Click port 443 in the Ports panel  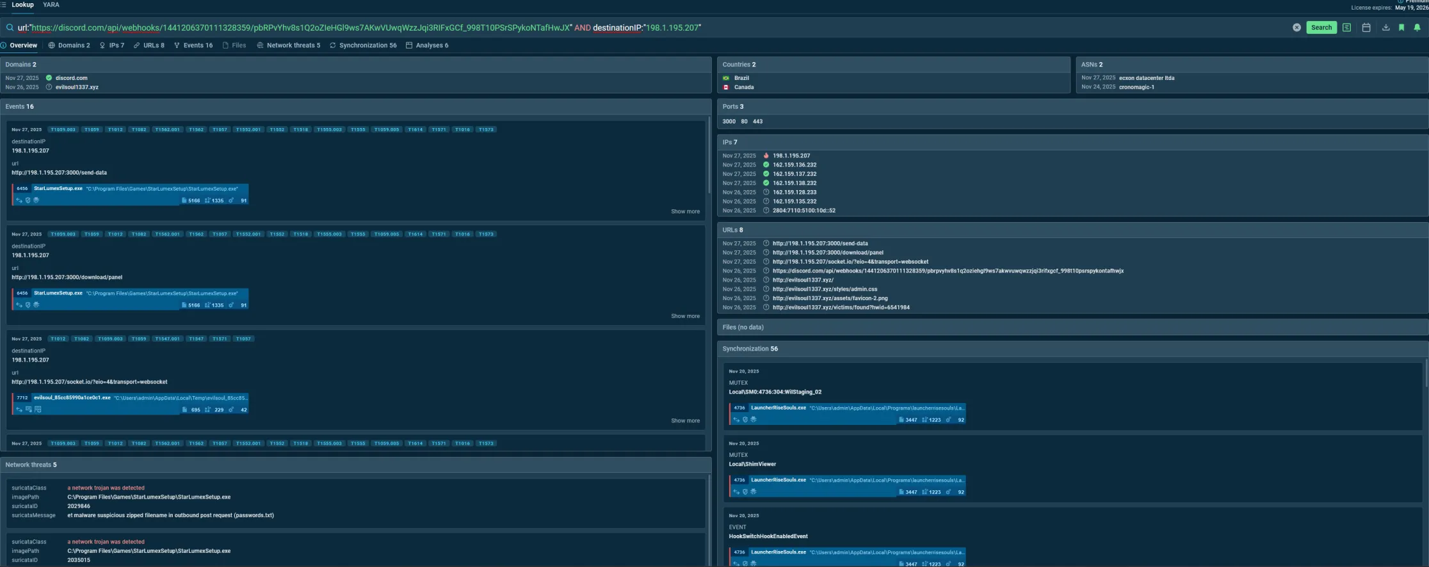(x=757, y=122)
